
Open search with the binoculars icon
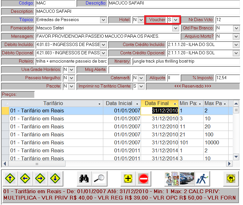(84, 178)
